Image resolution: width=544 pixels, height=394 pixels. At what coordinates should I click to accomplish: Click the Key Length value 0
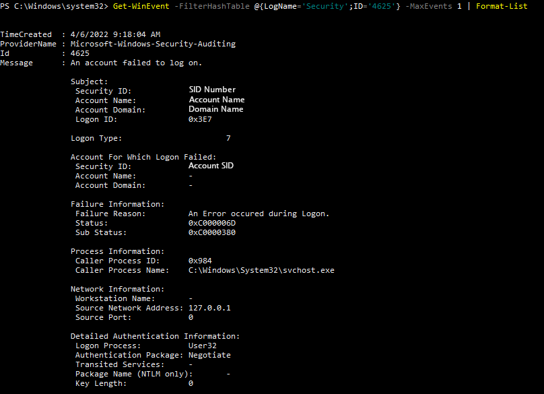click(x=191, y=383)
